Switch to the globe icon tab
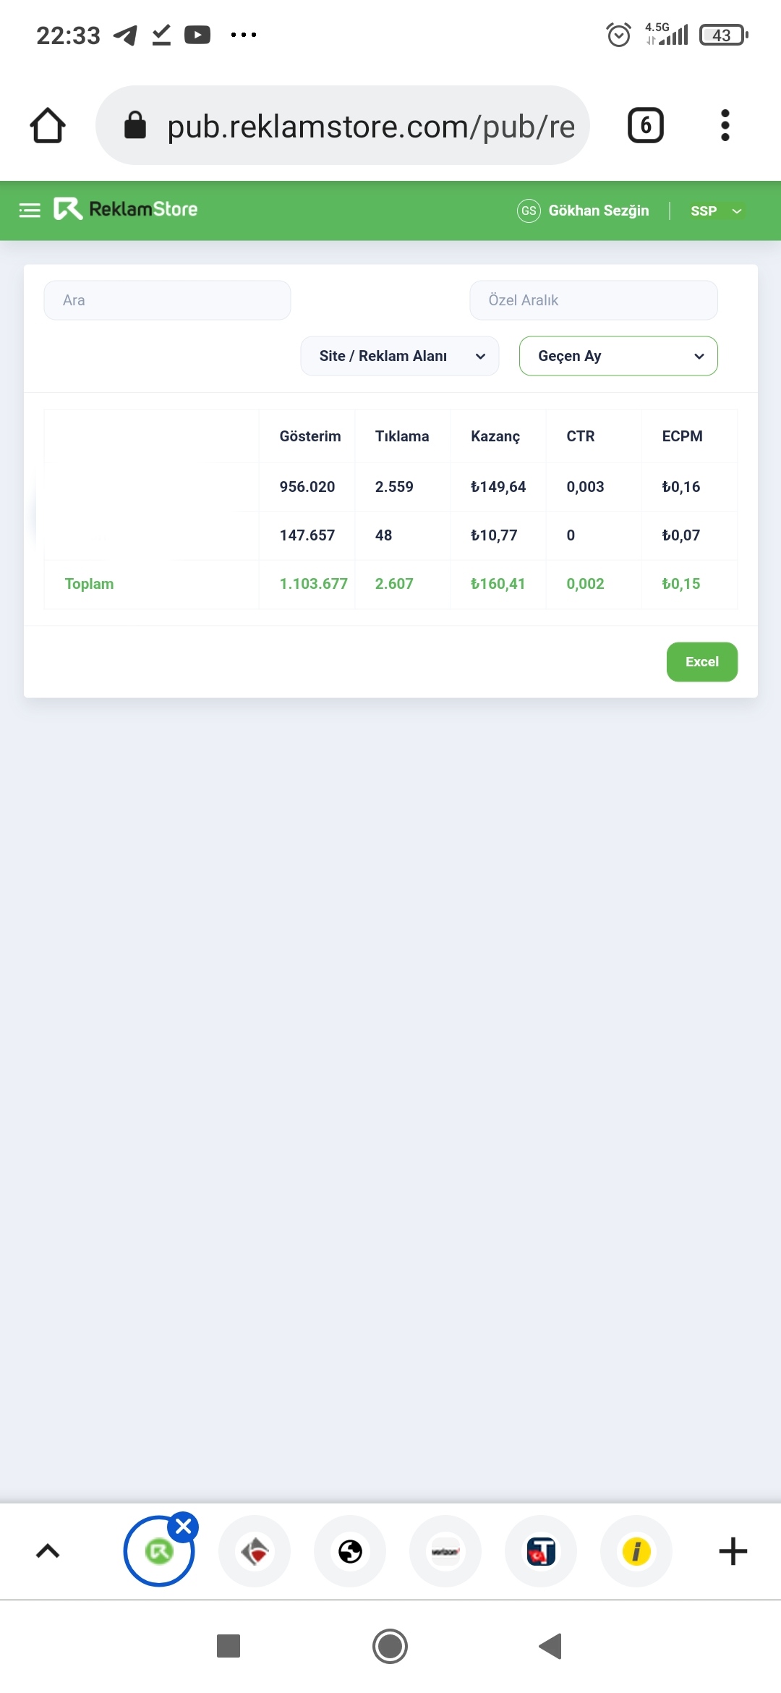 (x=350, y=1550)
